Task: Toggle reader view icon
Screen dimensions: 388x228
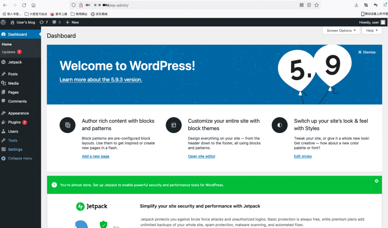Action: 309,5
